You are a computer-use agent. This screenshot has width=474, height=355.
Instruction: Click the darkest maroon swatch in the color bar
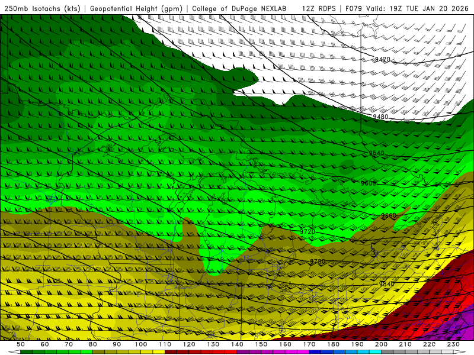tap(171, 351)
